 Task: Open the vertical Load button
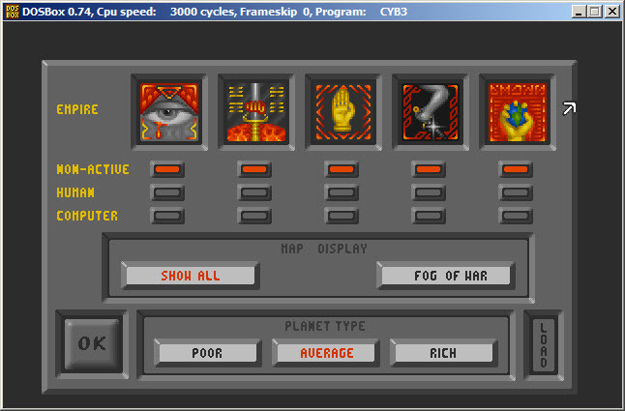[x=544, y=345]
